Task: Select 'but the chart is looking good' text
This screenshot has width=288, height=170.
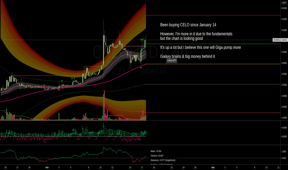Action: click(x=181, y=38)
